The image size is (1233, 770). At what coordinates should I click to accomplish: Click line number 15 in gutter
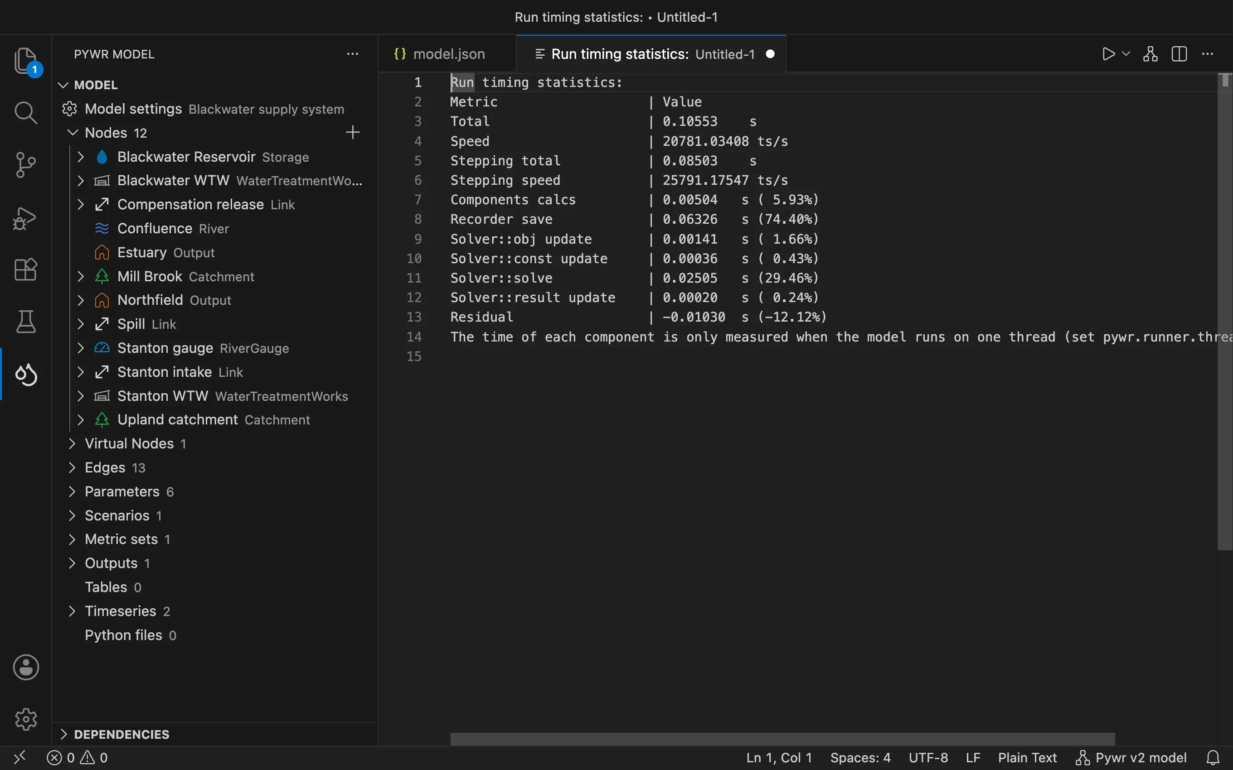(414, 356)
